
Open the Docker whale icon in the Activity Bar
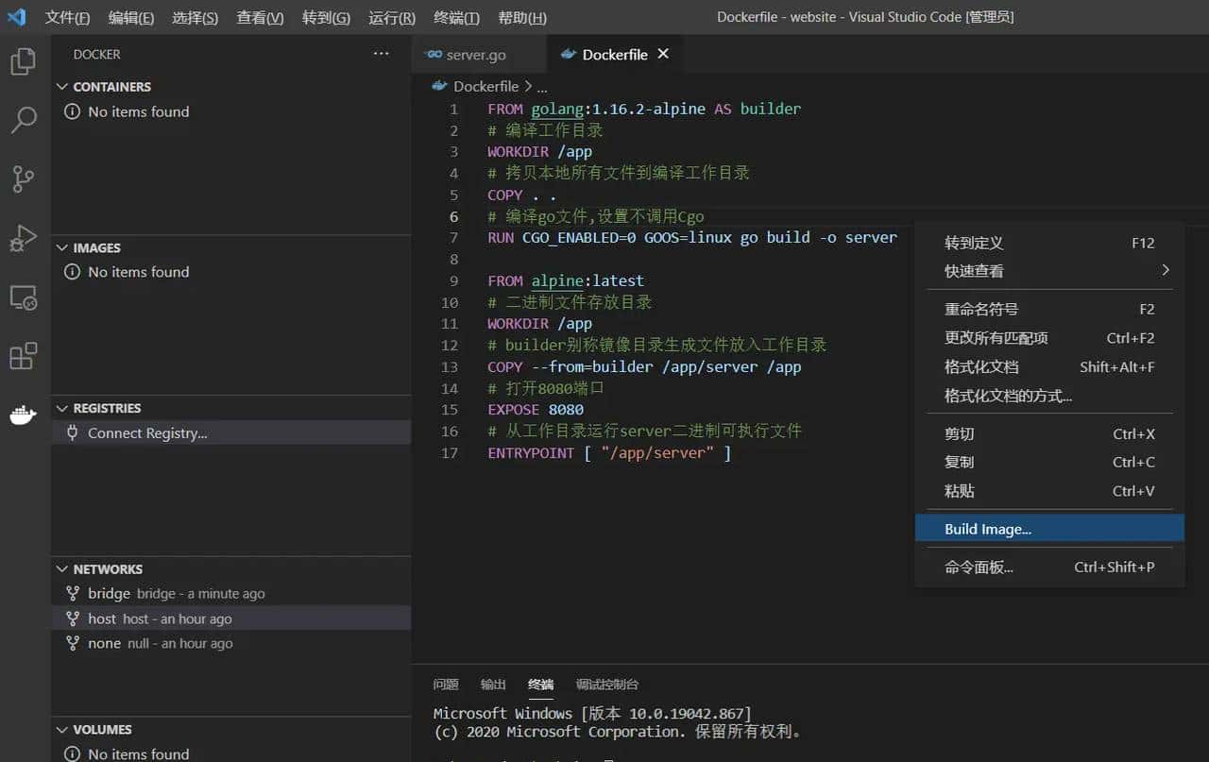23,415
